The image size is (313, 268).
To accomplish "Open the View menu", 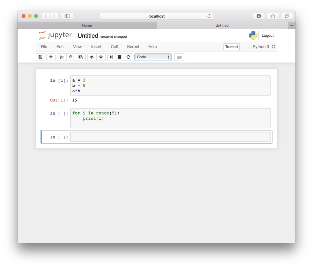I will click(x=77, y=47).
